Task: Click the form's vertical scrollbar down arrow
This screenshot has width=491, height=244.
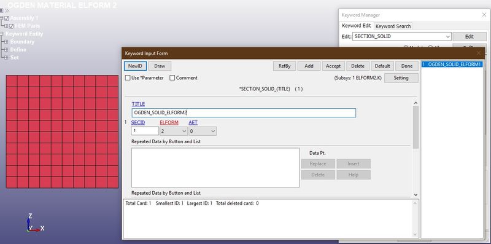Action: 416,195
